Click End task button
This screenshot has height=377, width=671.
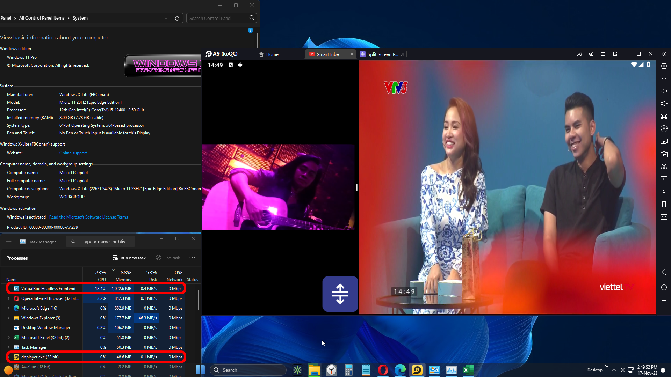(x=168, y=258)
